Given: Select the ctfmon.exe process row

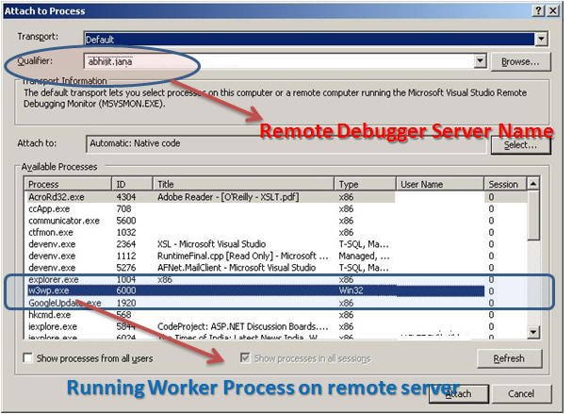Looking at the screenshot, I should click(x=275, y=232).
